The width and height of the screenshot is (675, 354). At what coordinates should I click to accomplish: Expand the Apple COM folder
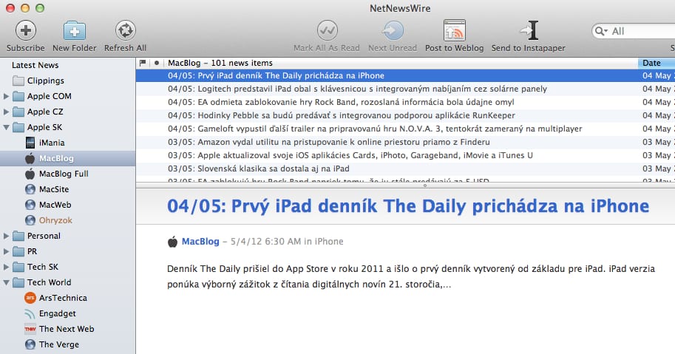tap(7, 96)
